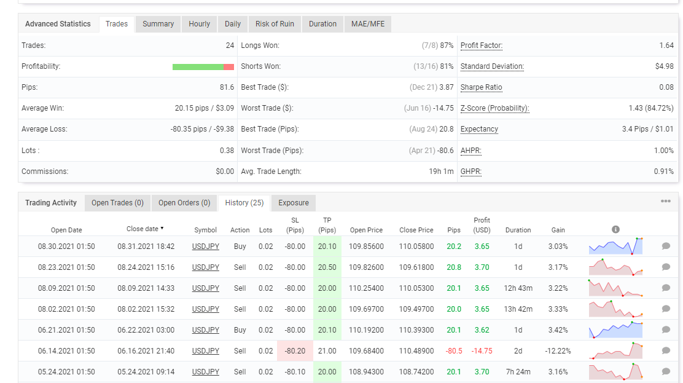Click the Profit Factor label
The height and width of the screenshot is (383, 683).
tap(482, 45)
